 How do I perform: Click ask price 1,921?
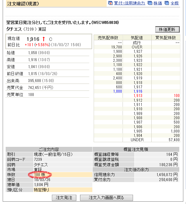[138, 69]
